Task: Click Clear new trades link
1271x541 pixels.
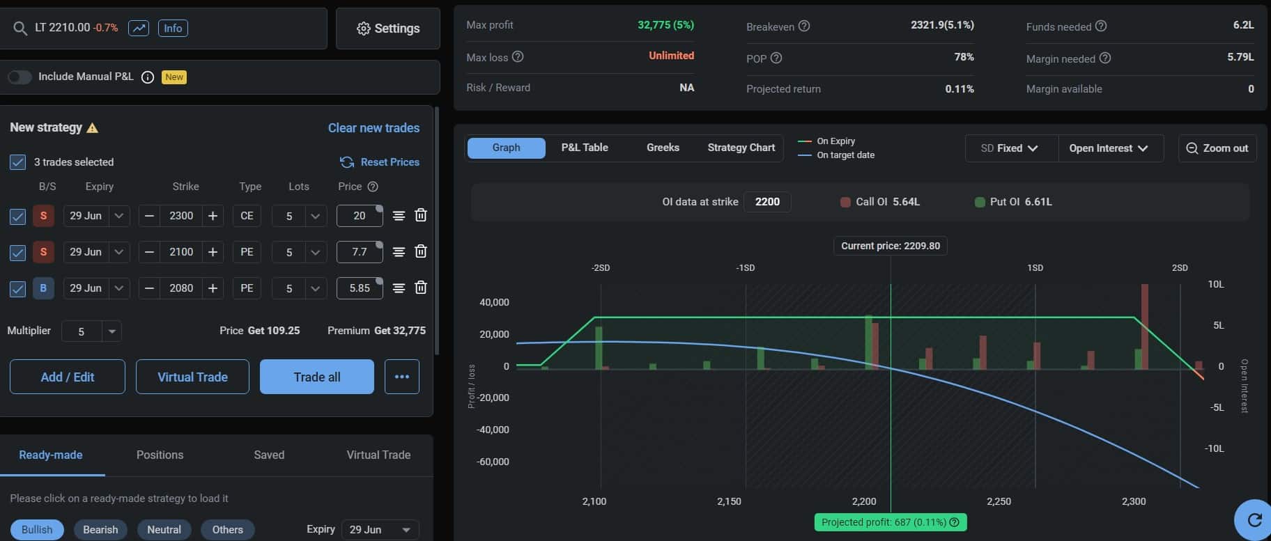Action: point(373,128)
